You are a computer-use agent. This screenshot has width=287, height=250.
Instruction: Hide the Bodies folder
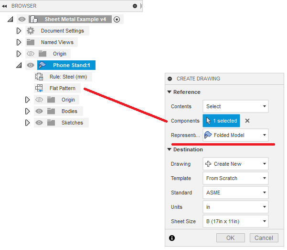click(x=39, y=111)
